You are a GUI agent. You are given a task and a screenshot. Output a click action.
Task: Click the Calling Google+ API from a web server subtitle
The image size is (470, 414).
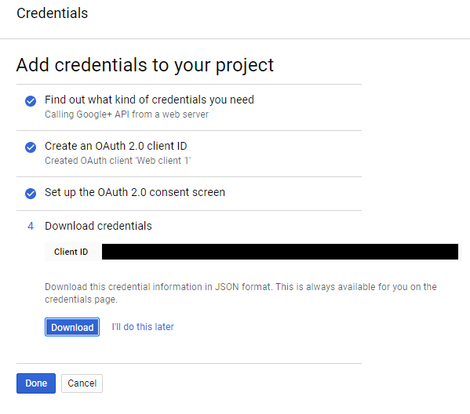click(x=126, y=114)
